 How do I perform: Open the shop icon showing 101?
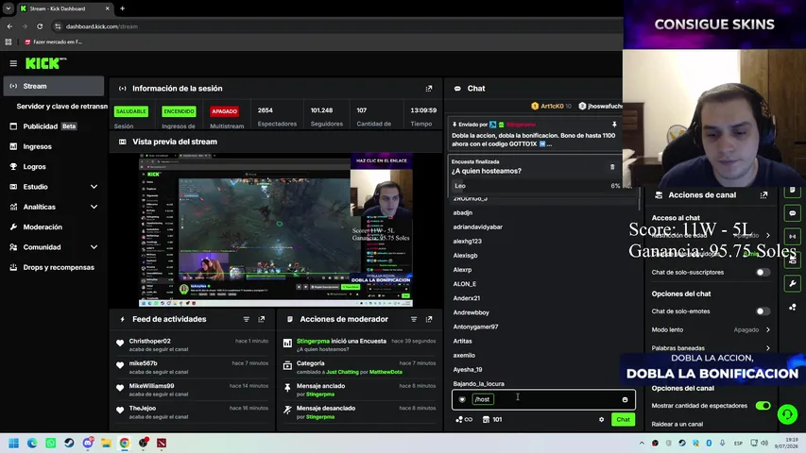click(492, 420)
